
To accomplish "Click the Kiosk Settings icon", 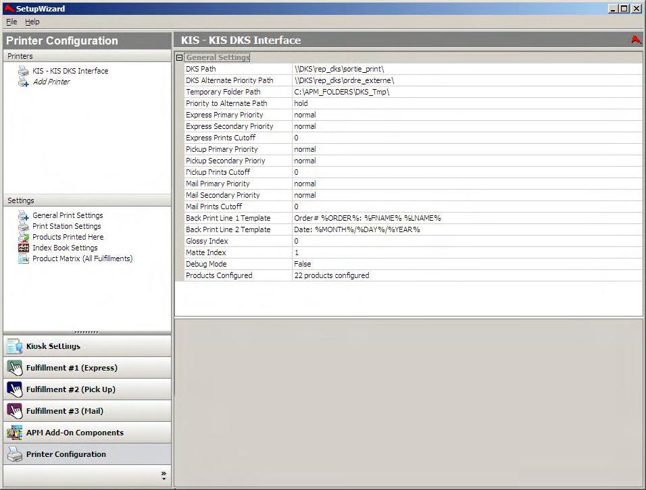I will pyautogui.click(x=14, y=346).
